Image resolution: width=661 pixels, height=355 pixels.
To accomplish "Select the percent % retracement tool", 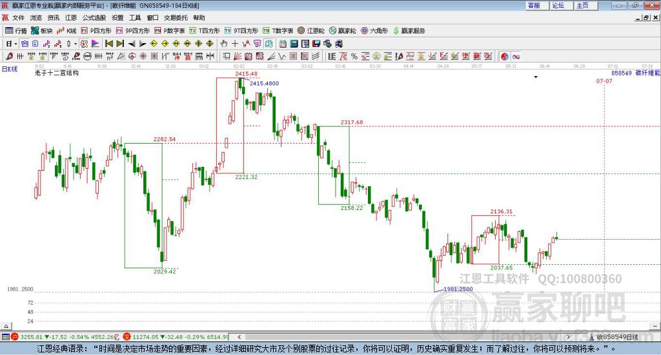I will [x=354, y=56].
